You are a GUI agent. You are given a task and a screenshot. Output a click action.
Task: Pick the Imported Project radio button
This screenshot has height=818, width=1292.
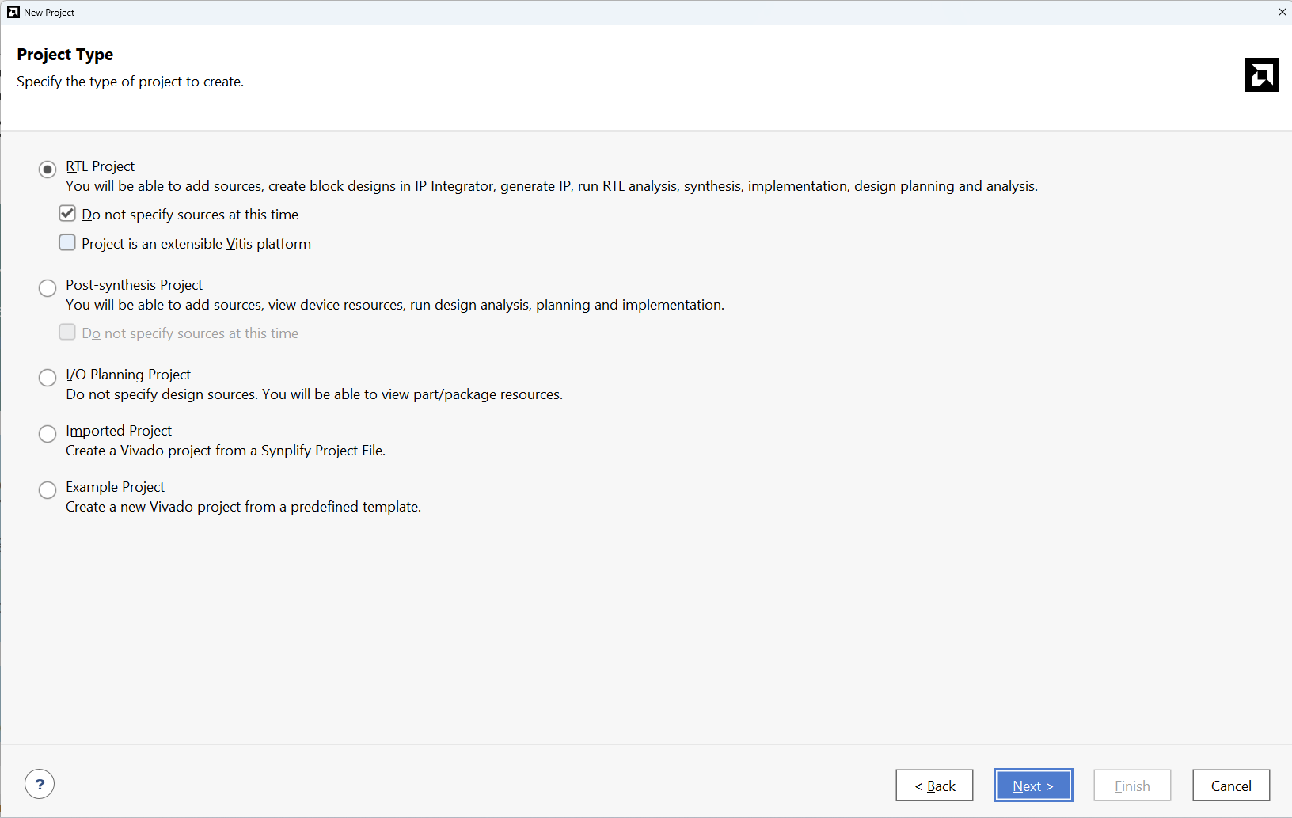[47, 433]
